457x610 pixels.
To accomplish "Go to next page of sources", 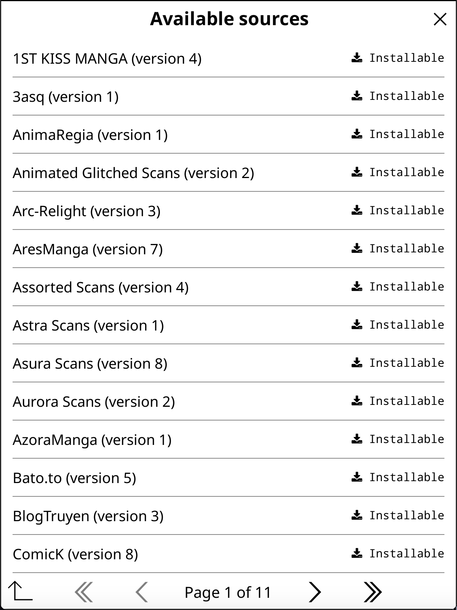I will tap(315, 592).
